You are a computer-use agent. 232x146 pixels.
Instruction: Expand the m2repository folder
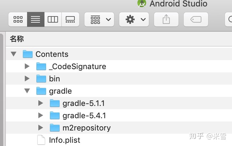pos(41,128)
